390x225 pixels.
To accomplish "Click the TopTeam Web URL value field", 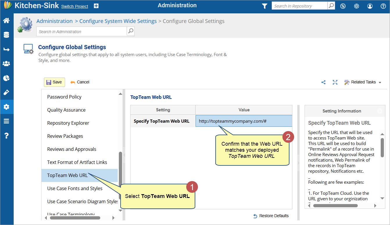I will pos(244,121).
